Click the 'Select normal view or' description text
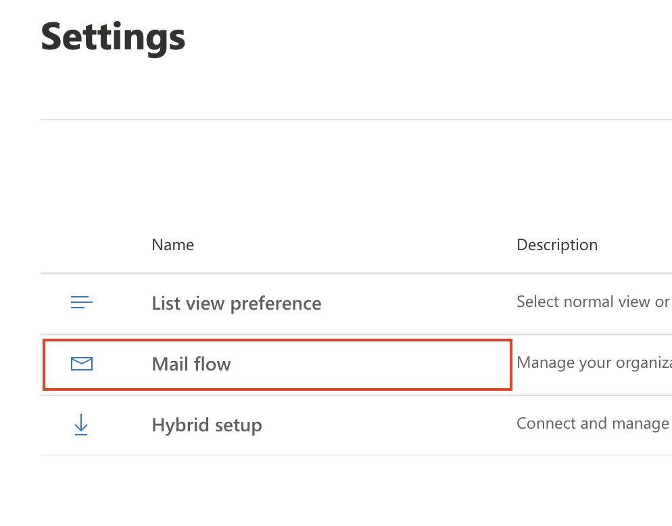 [x=594, y=302]
